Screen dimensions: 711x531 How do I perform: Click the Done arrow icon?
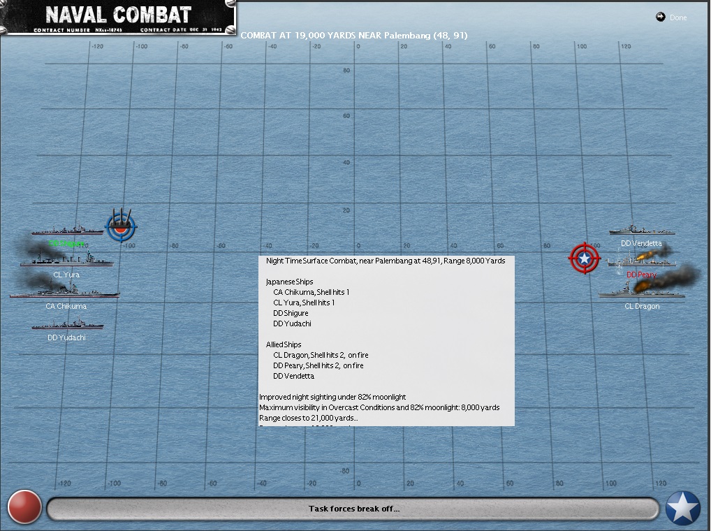pos(660,17)
